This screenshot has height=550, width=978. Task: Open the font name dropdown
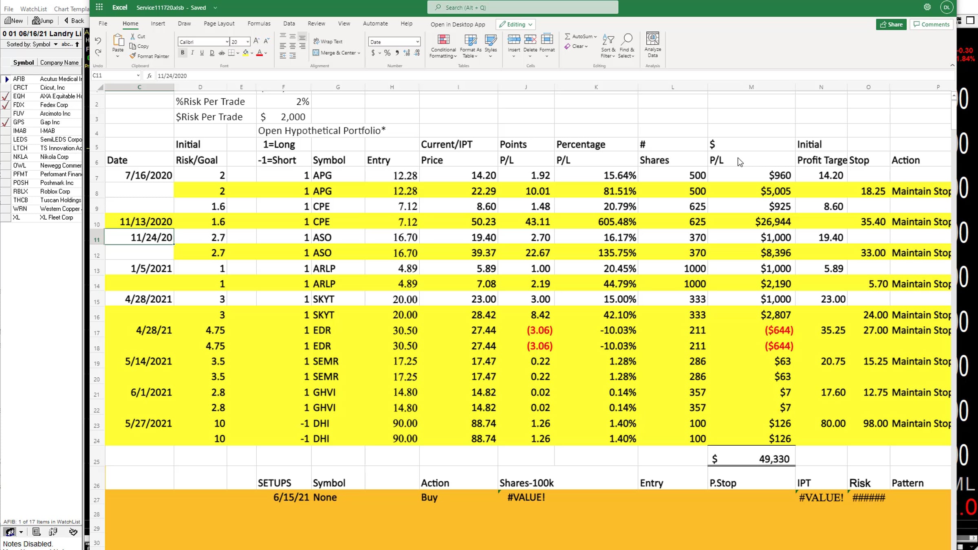click(x=227, y=42)
